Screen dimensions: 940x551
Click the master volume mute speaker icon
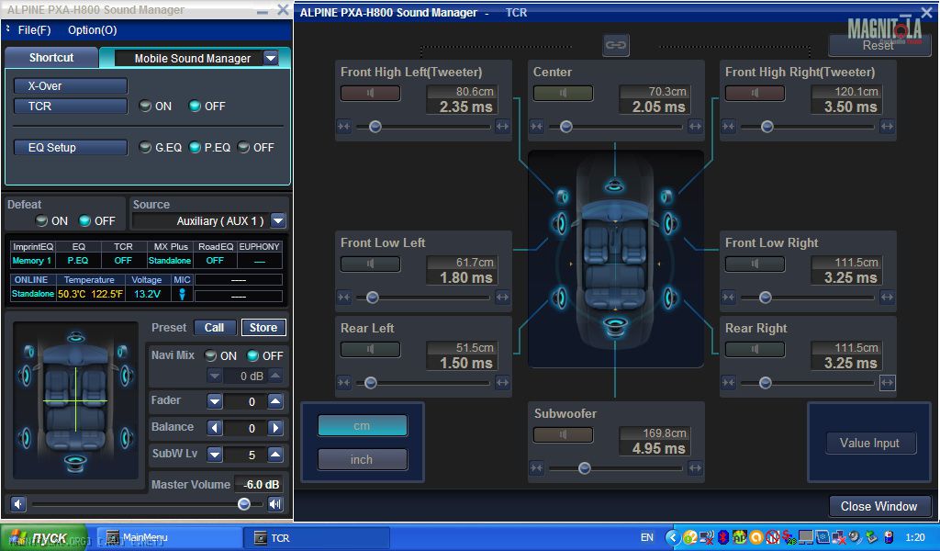18,504
